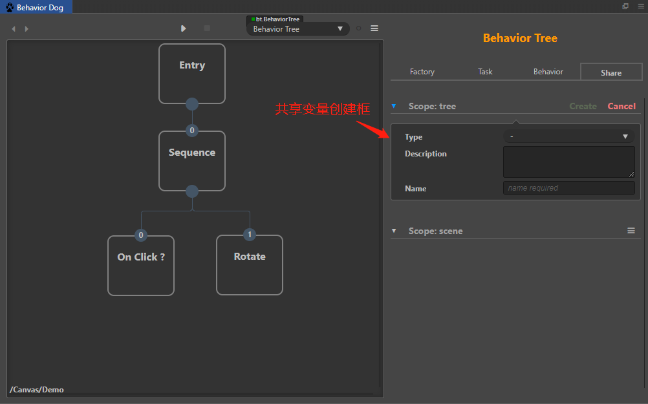648x404 pixels.
Task: Cancel the shared variable creation
Action: click(621, 106)
